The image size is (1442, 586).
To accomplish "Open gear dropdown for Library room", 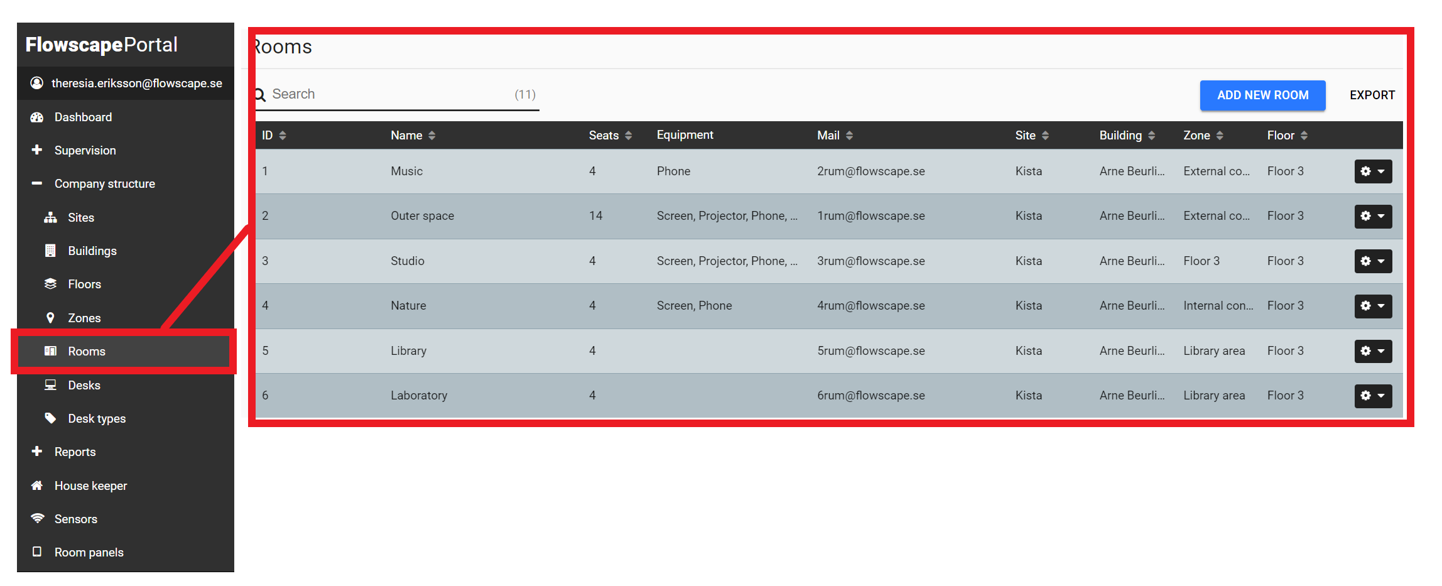I will click(x=1373, y=351).
